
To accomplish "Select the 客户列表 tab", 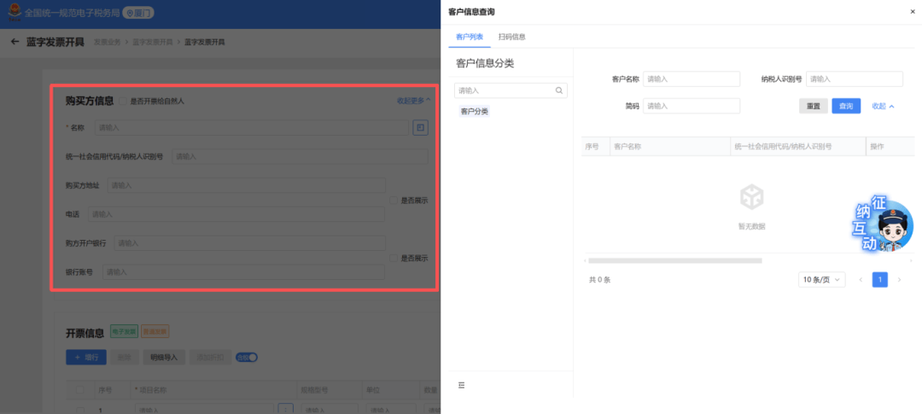I will 470,37.
